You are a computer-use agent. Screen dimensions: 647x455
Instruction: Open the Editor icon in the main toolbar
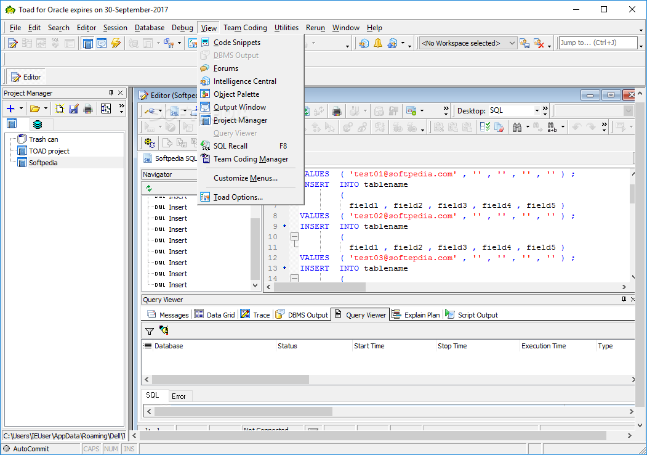tap(13, 43)
